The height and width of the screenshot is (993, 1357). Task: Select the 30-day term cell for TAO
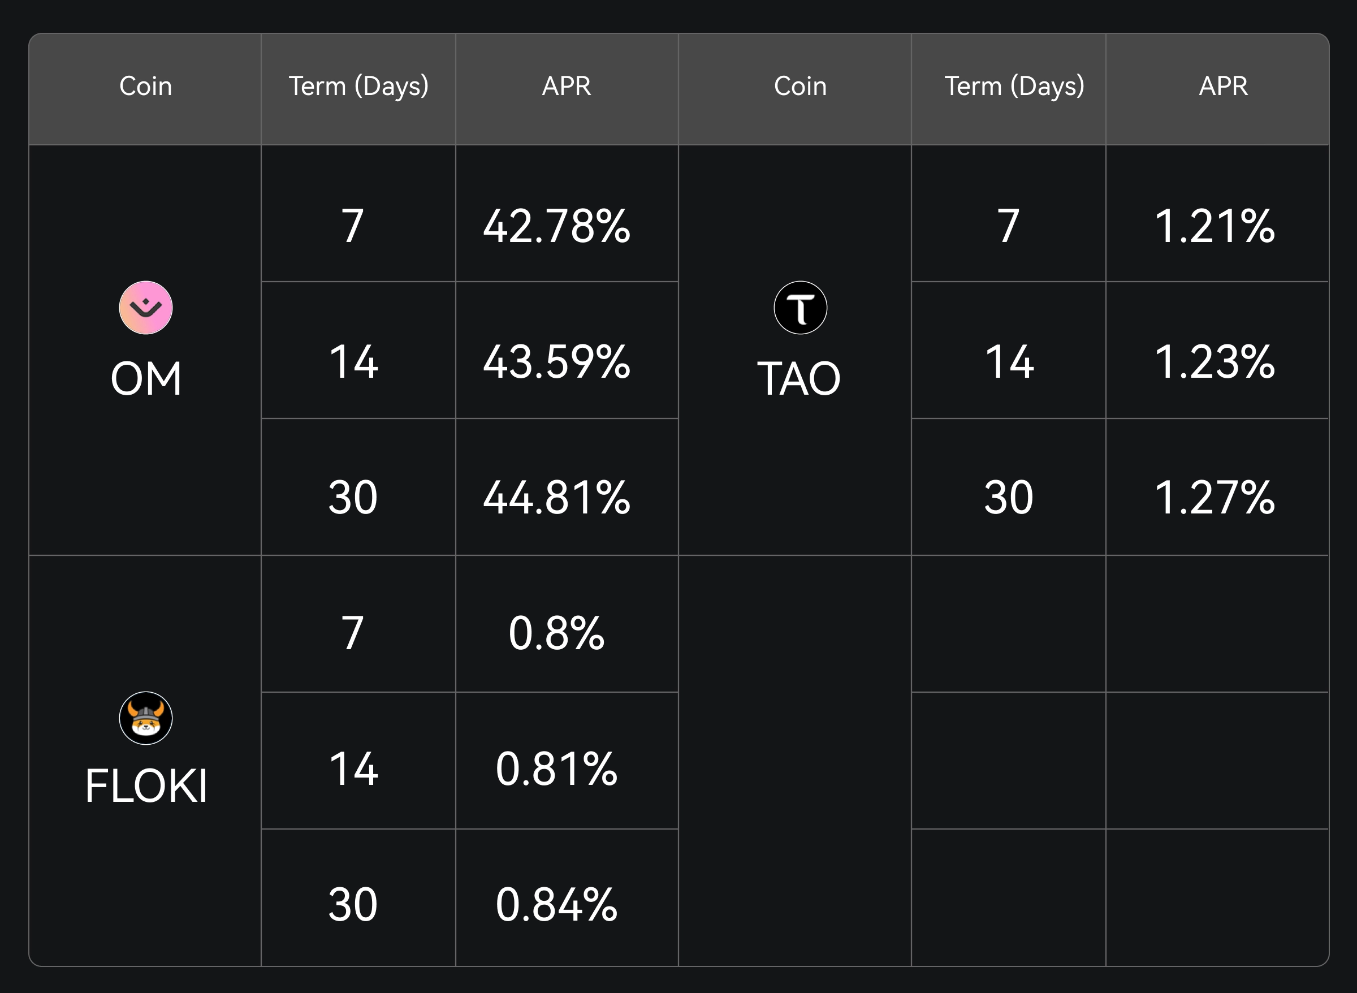(x=1009, y=498)
